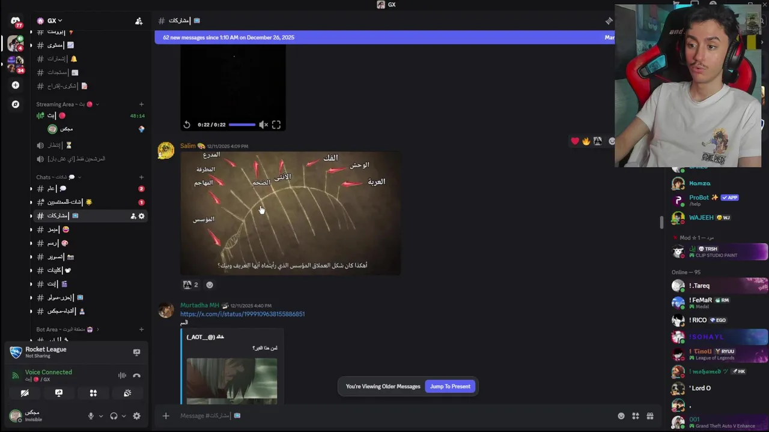Add a reaction with the smiley below Salim's image
The height and width of the screenshot is (432, 769).
[x=210, y=285]
